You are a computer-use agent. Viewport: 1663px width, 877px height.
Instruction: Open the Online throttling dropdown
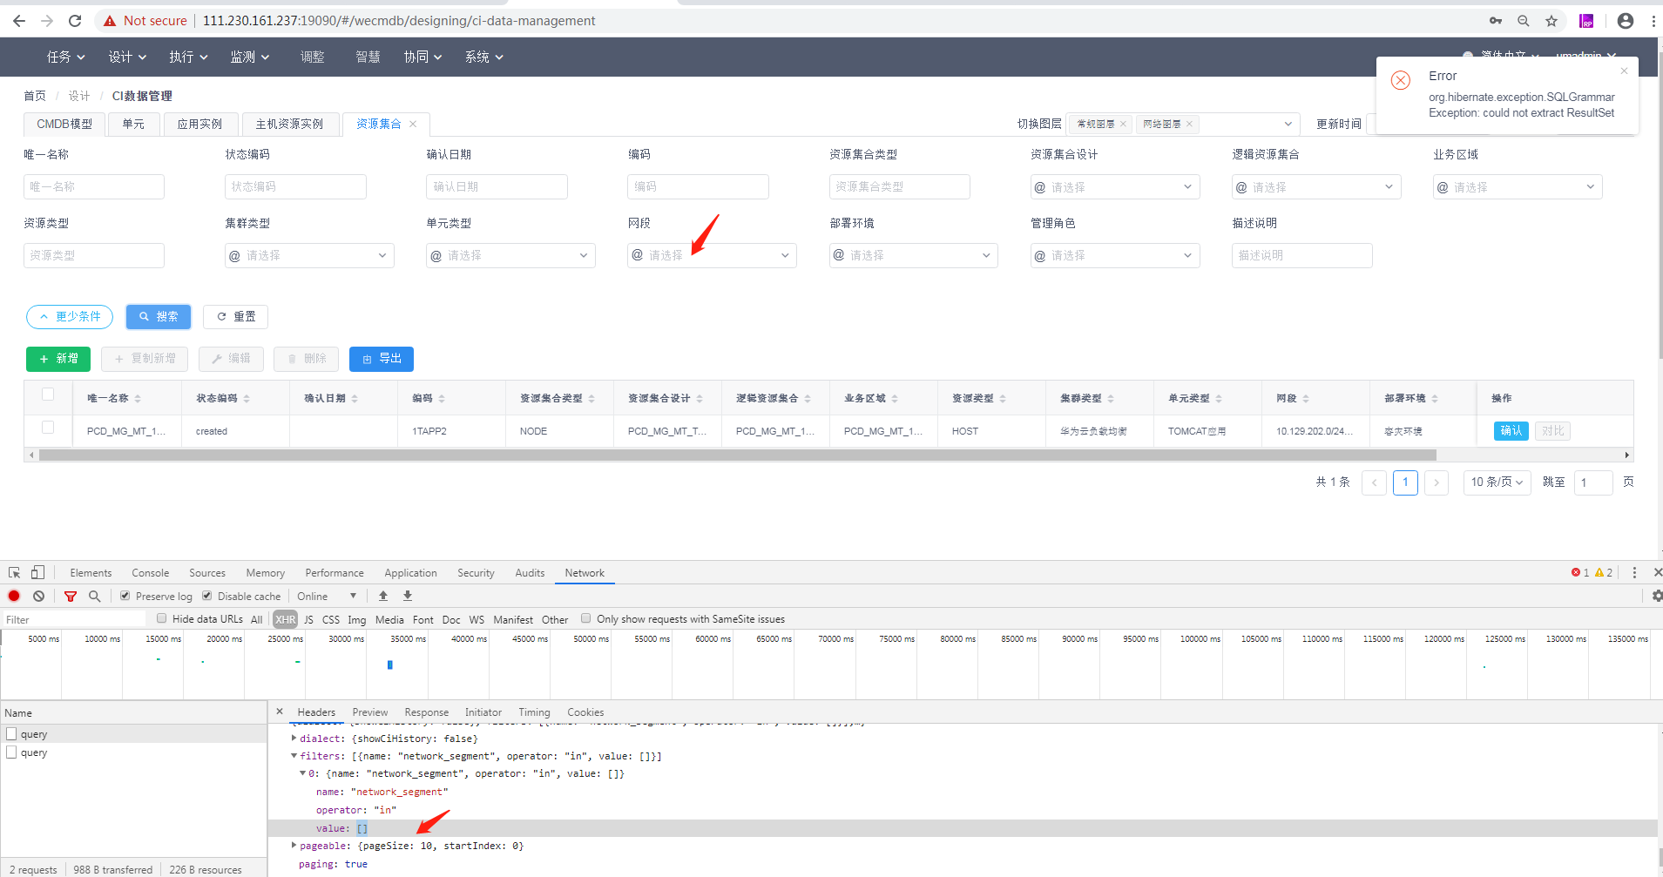pyautogui.click(x=326, y=596)
